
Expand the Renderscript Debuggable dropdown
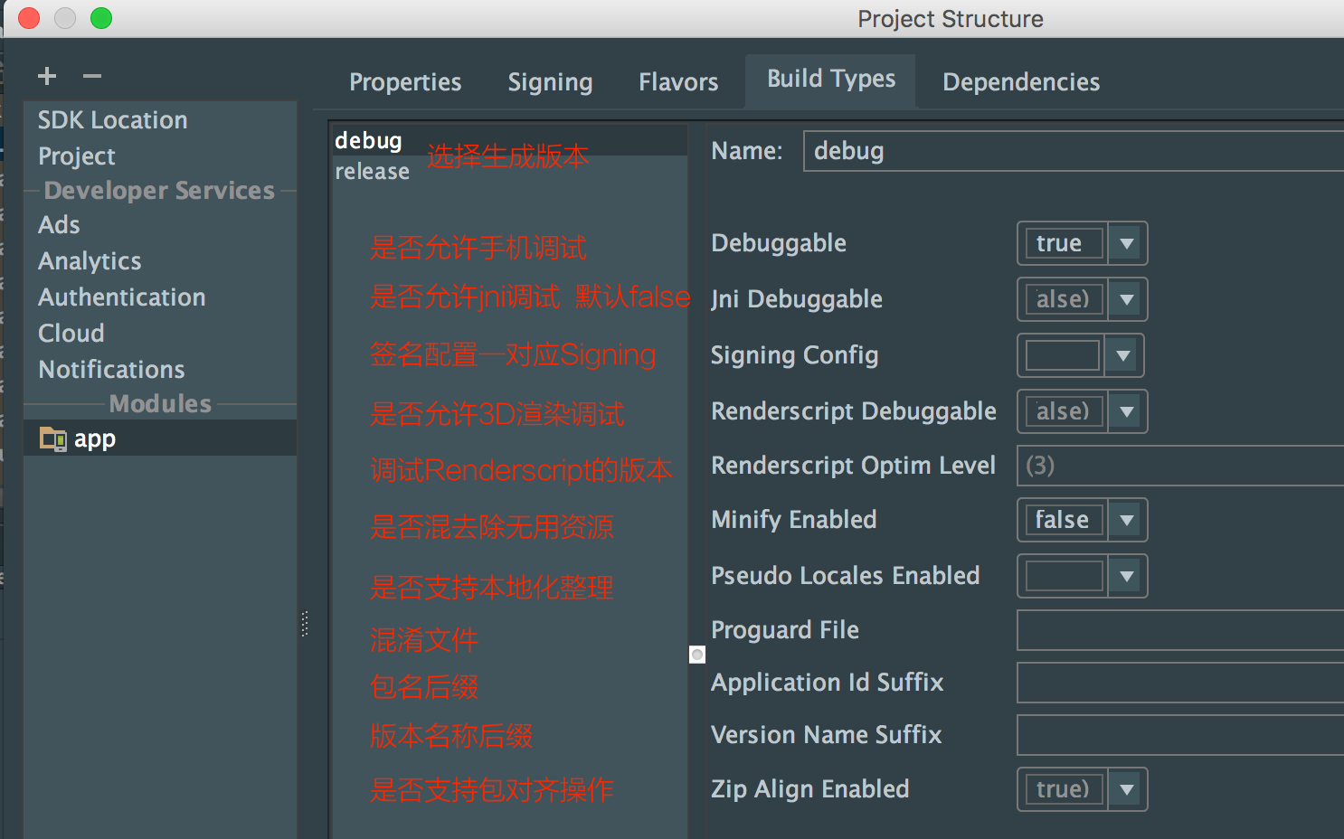[1127, 411]
